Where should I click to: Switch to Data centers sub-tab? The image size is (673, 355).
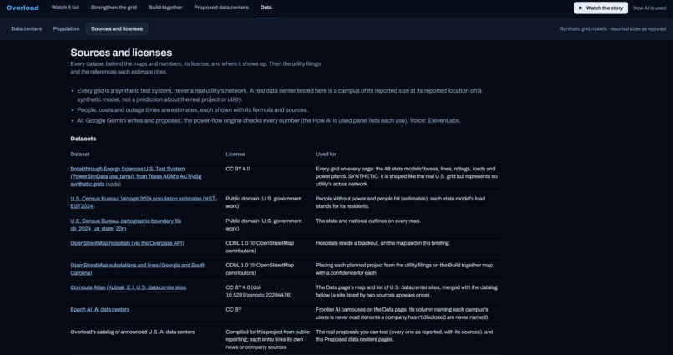pos(27,28)
